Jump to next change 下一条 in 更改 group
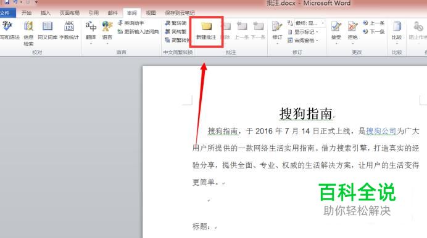The width and height of the screenshot is (427, 238). click(x=374, y=32)
